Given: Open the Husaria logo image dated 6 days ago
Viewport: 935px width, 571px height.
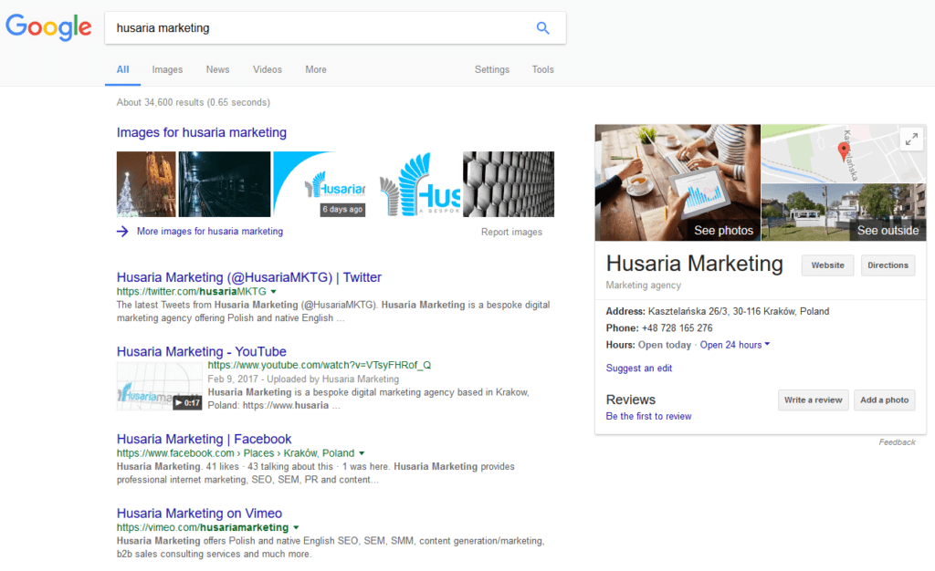Looking at the screenshot, I should pos(319,184).
